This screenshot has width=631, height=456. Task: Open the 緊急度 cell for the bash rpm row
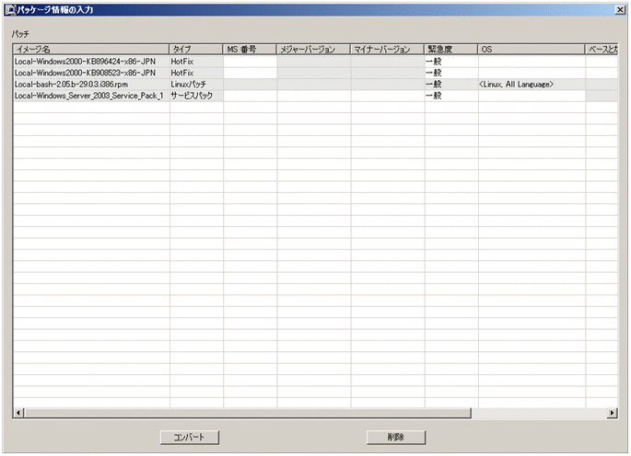(450, 84)
